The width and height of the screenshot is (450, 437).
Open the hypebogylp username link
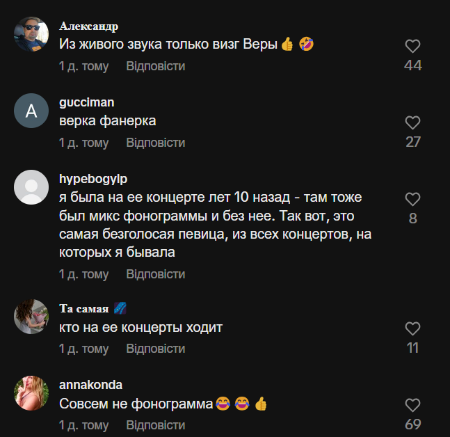pos(93,179)
